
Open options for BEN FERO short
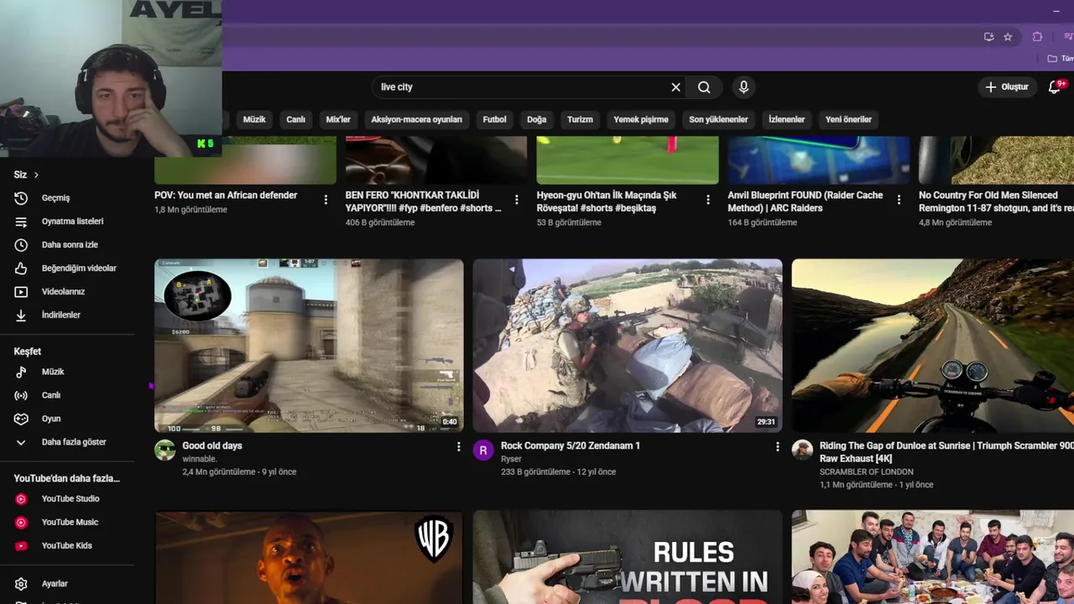click(x=517, y=200)
